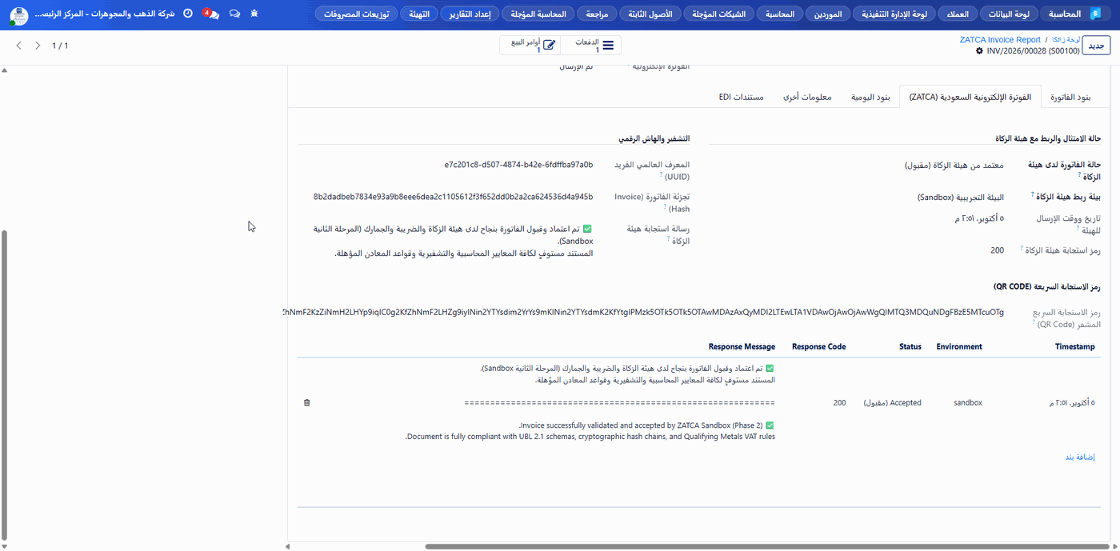Click the جديد button

1096,46
